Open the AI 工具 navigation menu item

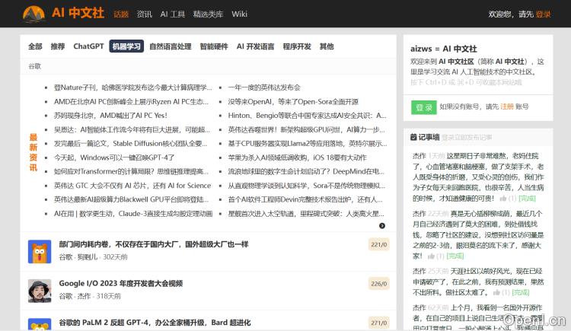(x=173, y=14)
